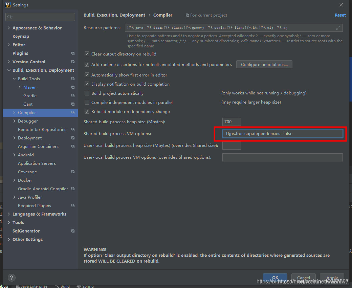Expand the Java Profiler node arrow
The height and width of the screenshot is (288, 352).
click(x=14, y=197)
